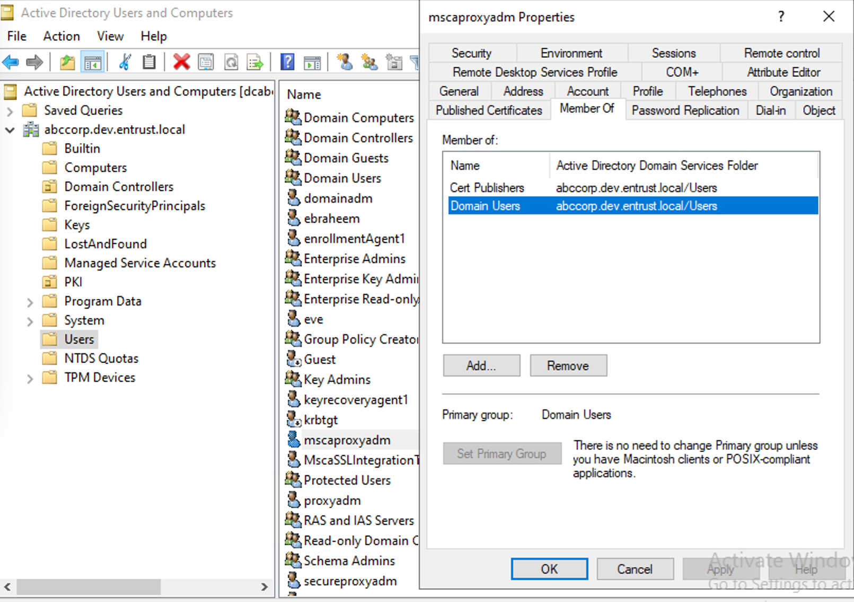Screen dimensions: 854x602
Task: Click Remove to delete group membership
Action: pyautogui.click(x=568, y=366)
